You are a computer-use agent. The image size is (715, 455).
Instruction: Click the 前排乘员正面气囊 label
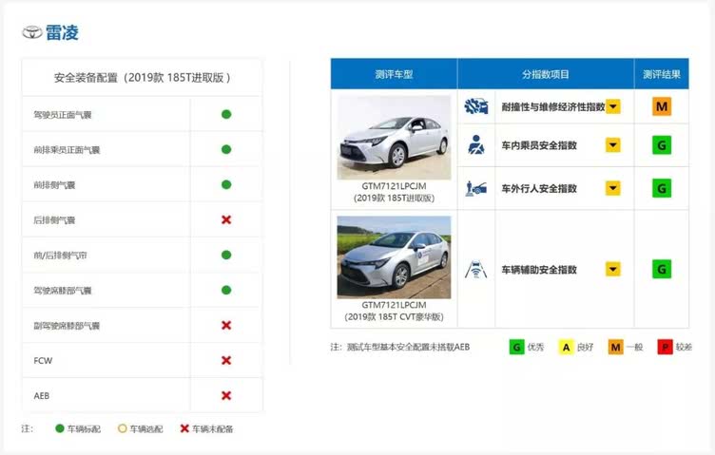67,150
